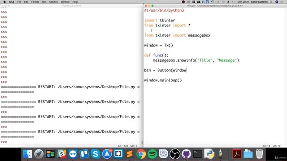287x161 pixels.
Task: Open System Preferences gear in dock
Action: [x=164, y=154]
